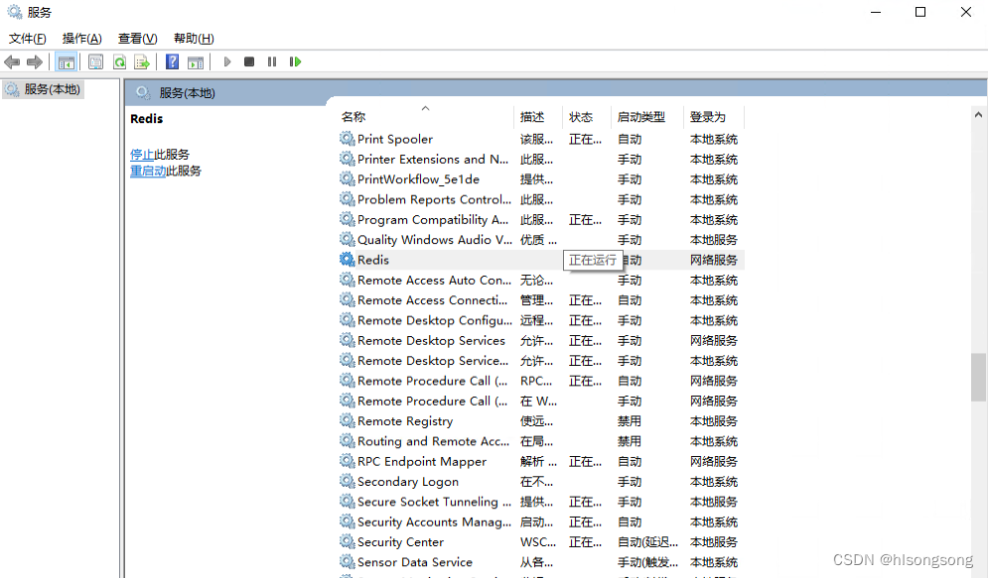988x578 pixels.
Task: Click the Remote Registry gear icon
Action: click(348, 420)
